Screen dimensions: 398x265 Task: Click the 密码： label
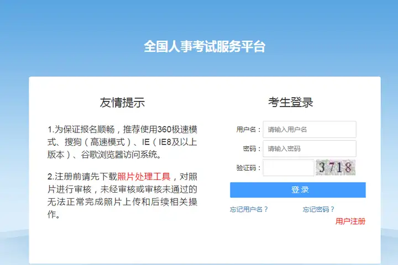(252, 149)
